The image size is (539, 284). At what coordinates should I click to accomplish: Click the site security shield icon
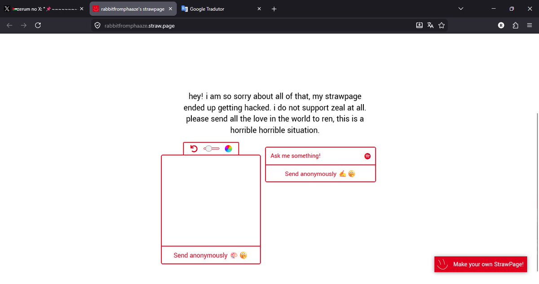[x=97, y=26]
